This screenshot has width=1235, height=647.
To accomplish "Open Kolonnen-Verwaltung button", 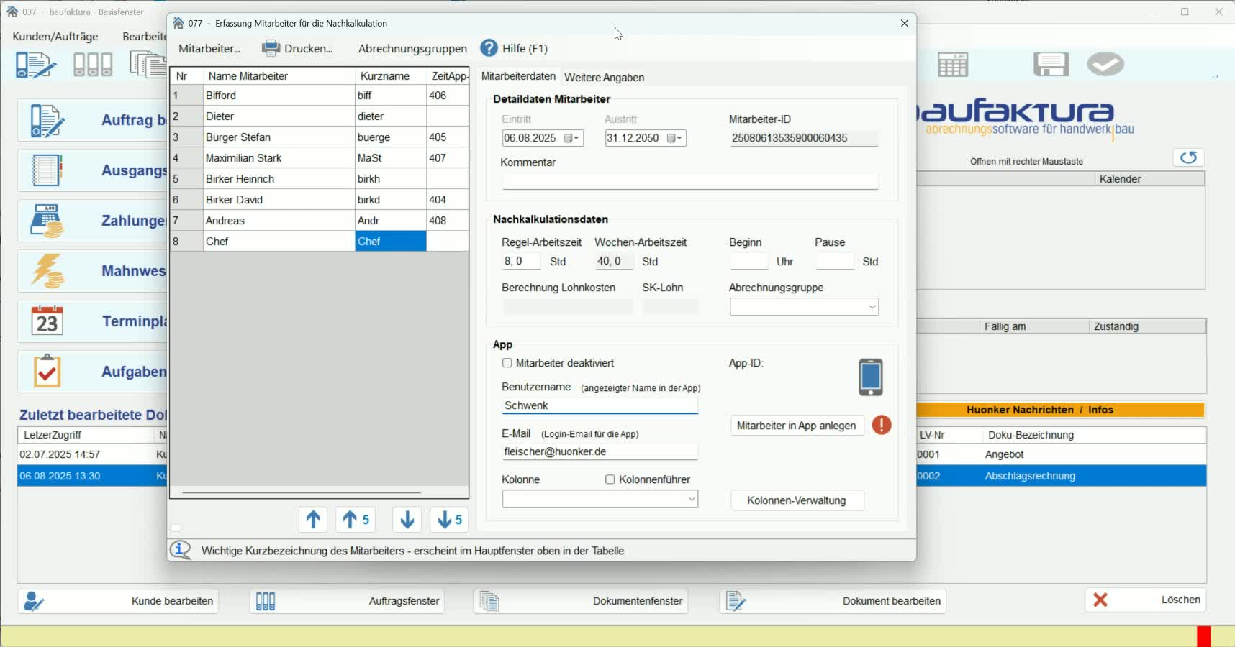I will [796, 500].
